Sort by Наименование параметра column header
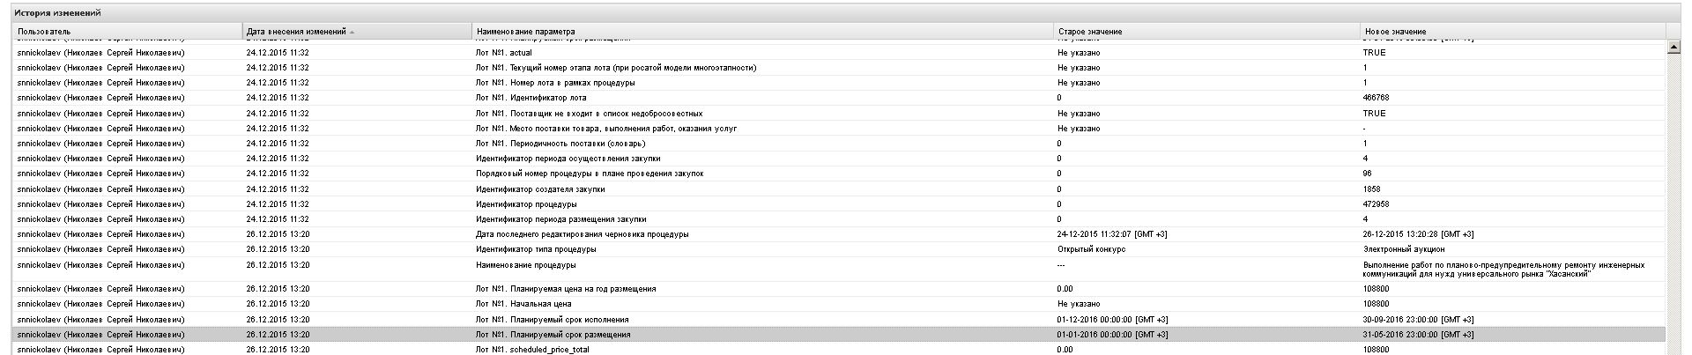The image size is (1692, 355). point(763,32)
